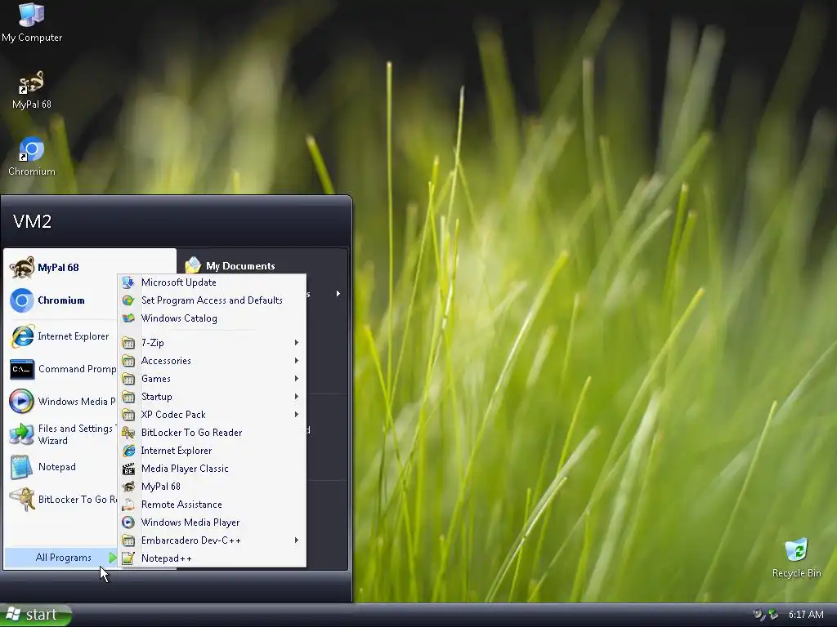Click the My Documents folder icon

193,265
